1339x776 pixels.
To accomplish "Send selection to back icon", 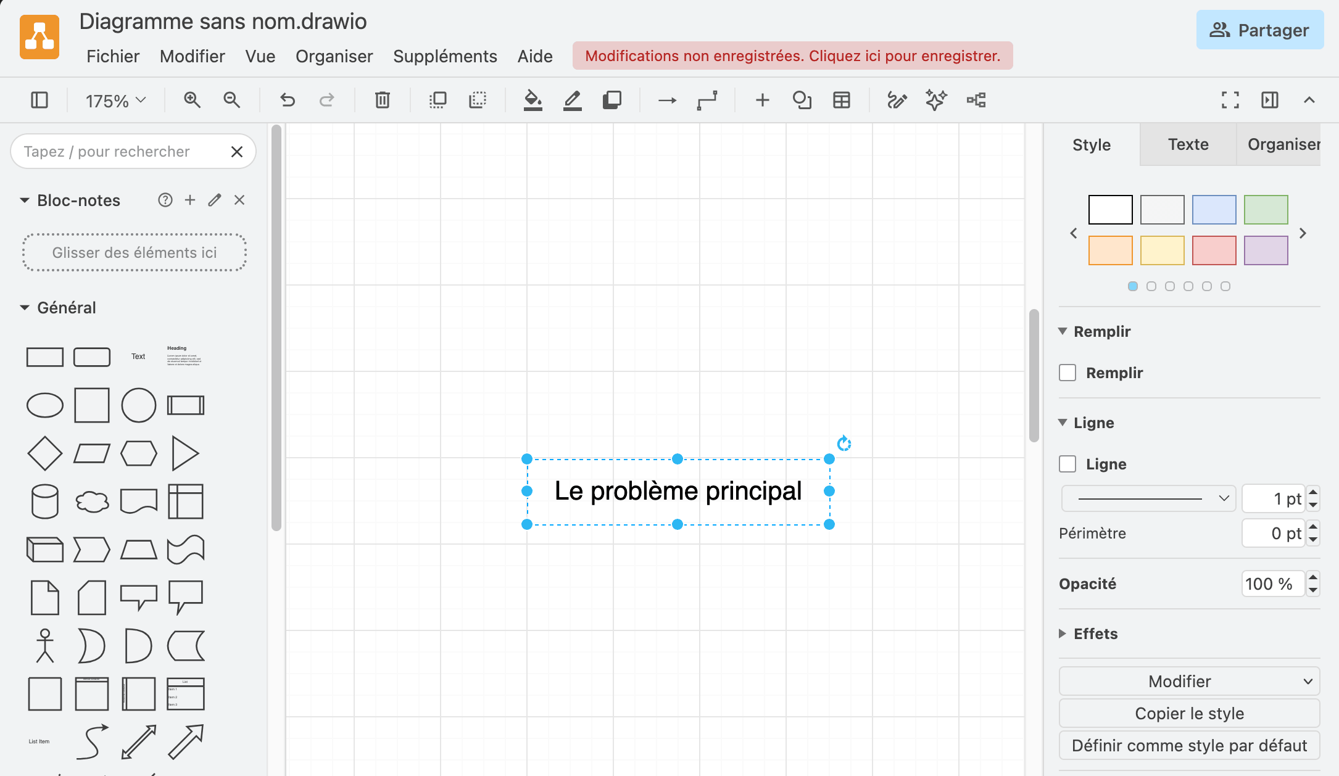I will [x=478, y=100].
